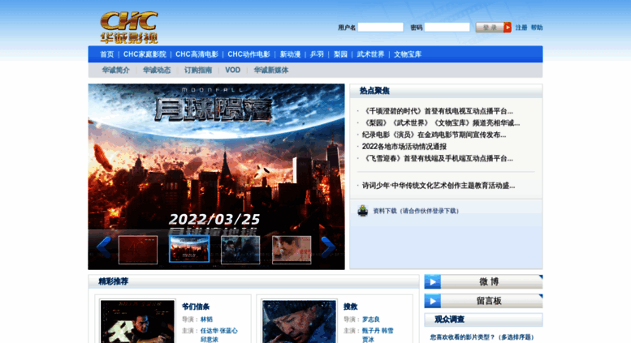Open the 留言板 message board button
The height and width of the screenshot is (343, 631).
pyautogui.click(x=483, y=301)
